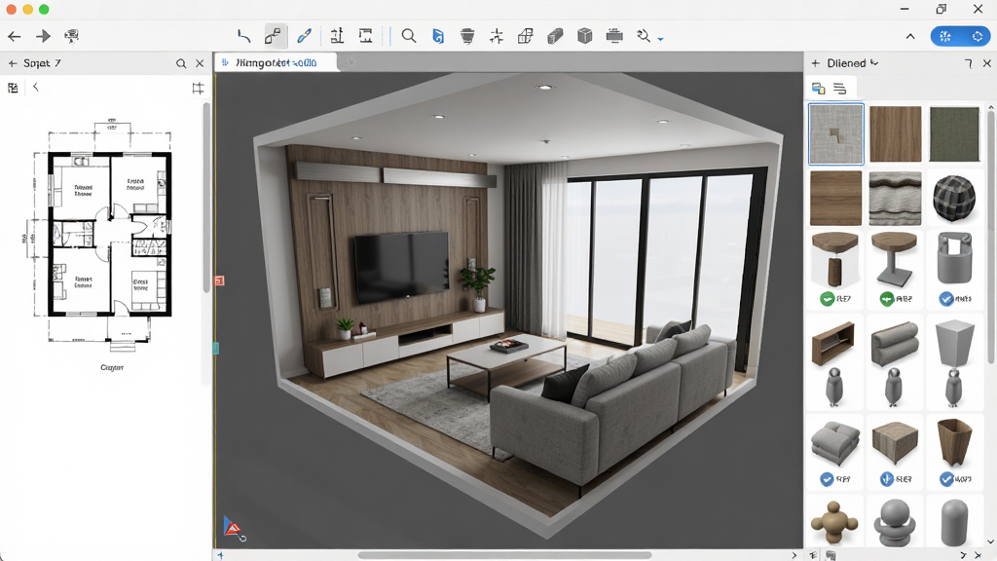Close the Smat 7 panel
Image resolution: width=997 pixels, height=561 pixels.
coord(200,63)
